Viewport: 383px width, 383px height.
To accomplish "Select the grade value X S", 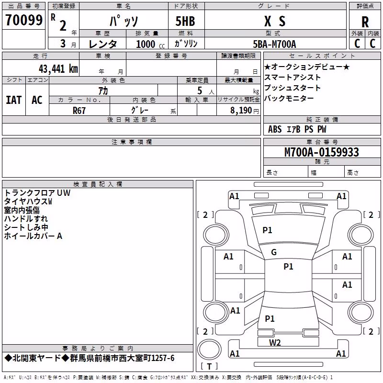I will tap(275, 21).
